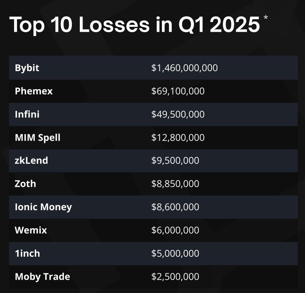Click the asterisk footnote marker after the title

tap(265, 18)
